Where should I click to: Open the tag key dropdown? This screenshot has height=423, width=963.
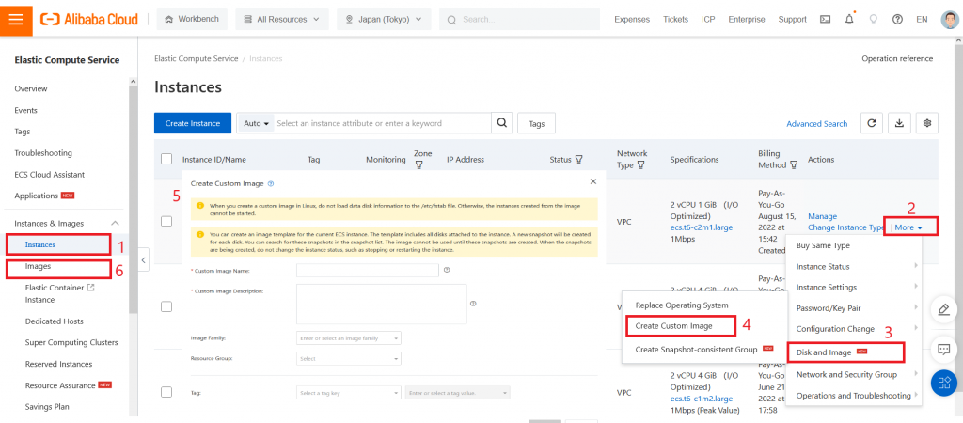(349, 393)
